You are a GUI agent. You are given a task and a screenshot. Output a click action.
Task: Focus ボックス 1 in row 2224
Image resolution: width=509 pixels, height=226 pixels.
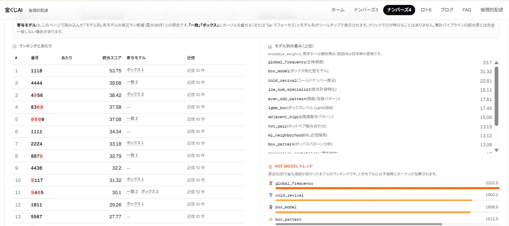(x=135, y=143)
